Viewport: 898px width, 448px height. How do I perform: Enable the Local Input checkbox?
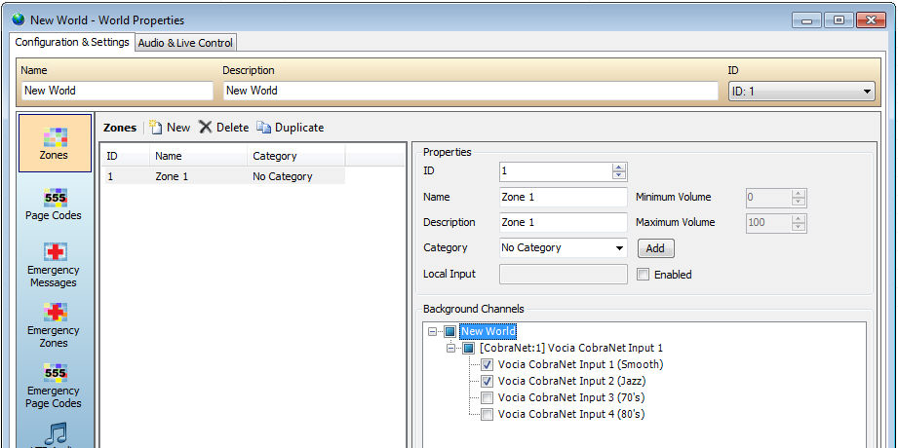pyautogui.click(x=644, y=275)
